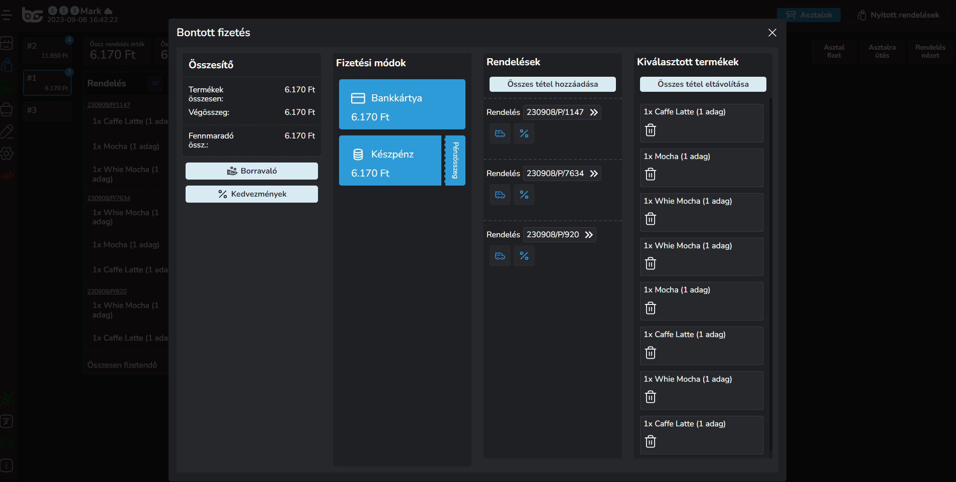Delete the first Caffe Latte selected item

point(651,130)
